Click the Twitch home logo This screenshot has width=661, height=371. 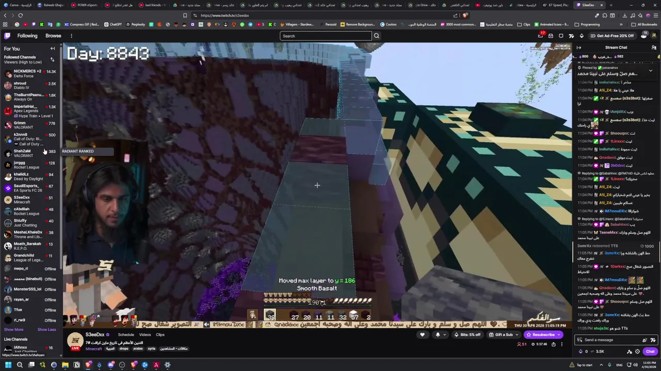(x=7, y=36)
